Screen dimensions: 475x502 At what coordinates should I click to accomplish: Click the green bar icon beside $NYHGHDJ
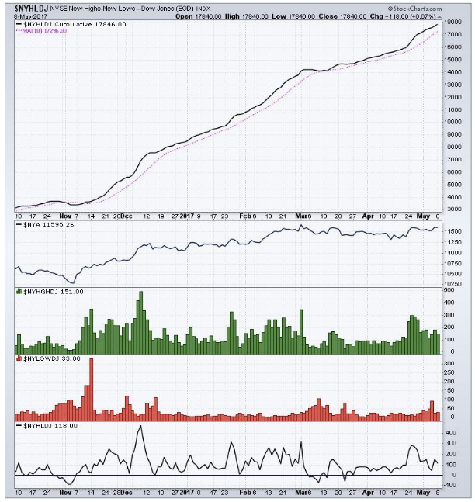pyautogui.click(x=19, y=292)
